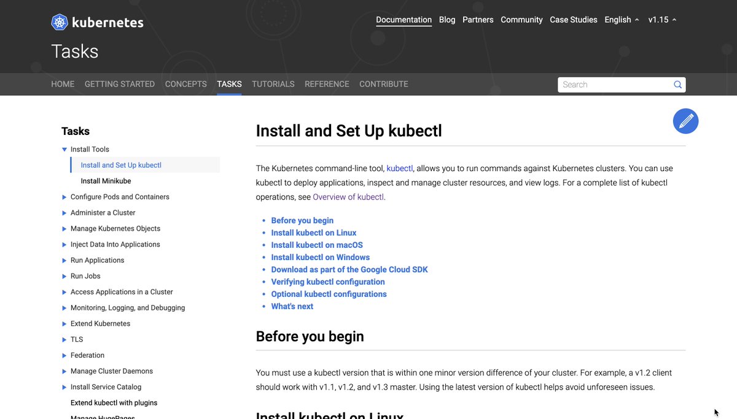
Task: Jump to Verifying kubectl configuration link
Action: point(328,282)
